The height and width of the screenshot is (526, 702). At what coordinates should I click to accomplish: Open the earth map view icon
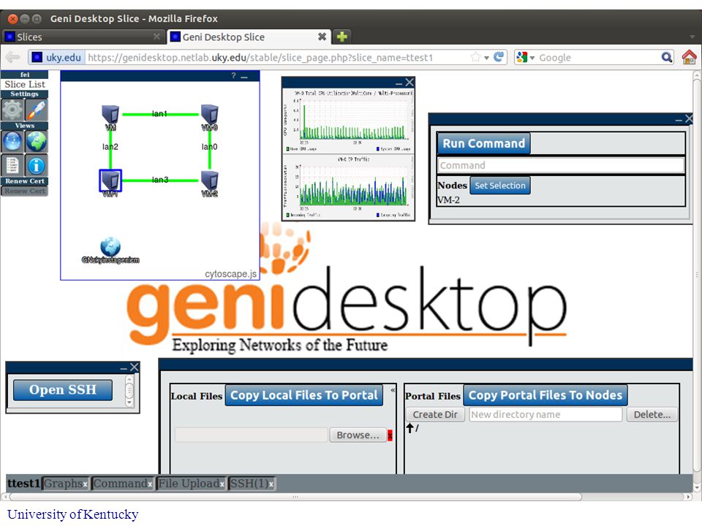(37, 141)
